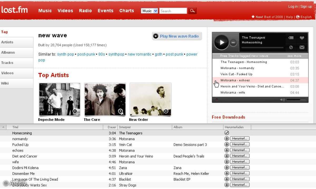Click the small red icon at player bottom-left
Screen dimensions: 316x189
(x=216, y=100)
